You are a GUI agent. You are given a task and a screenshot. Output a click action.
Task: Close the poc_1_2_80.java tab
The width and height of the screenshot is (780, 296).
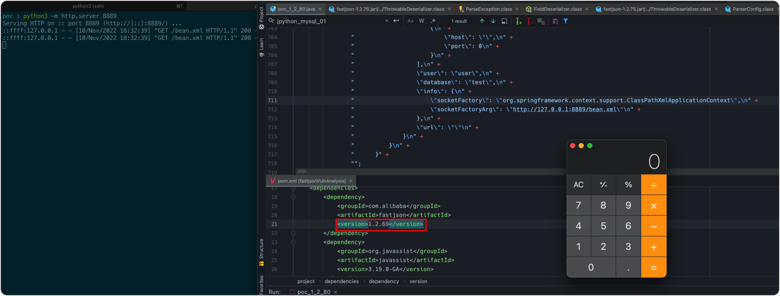(x=319, y=9)
